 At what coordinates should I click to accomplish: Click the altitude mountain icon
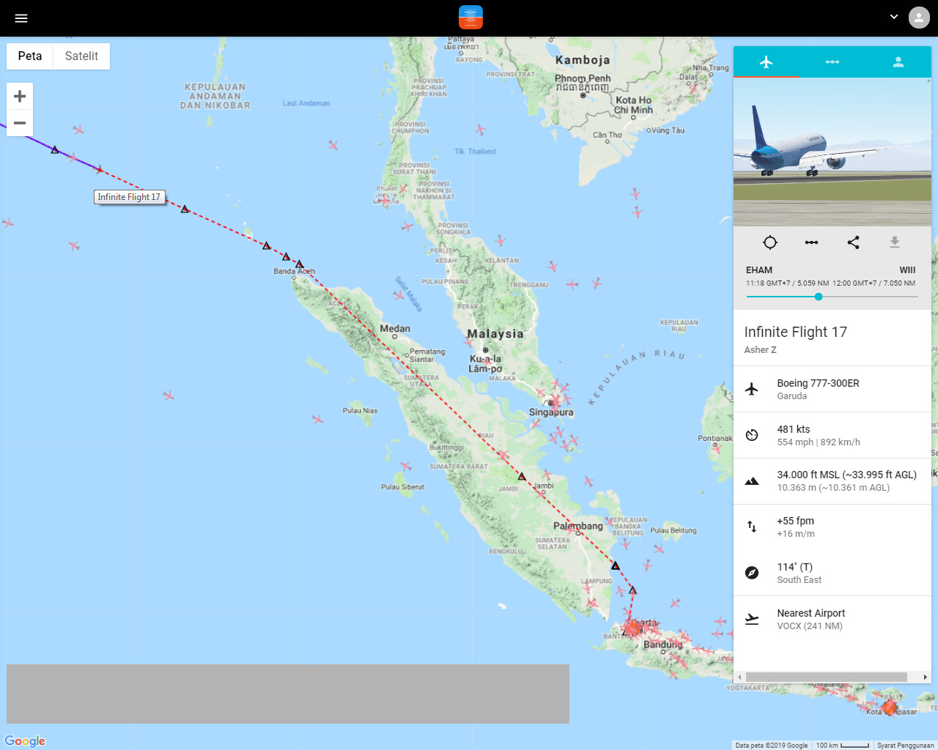tap(752, 481)
